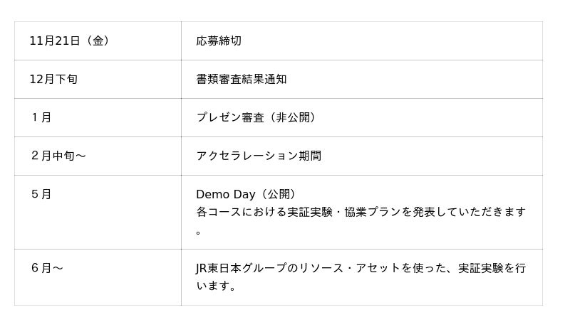Click the １月 cell
The width and height of the screenshot is (570, 327).
pos(41,117)
